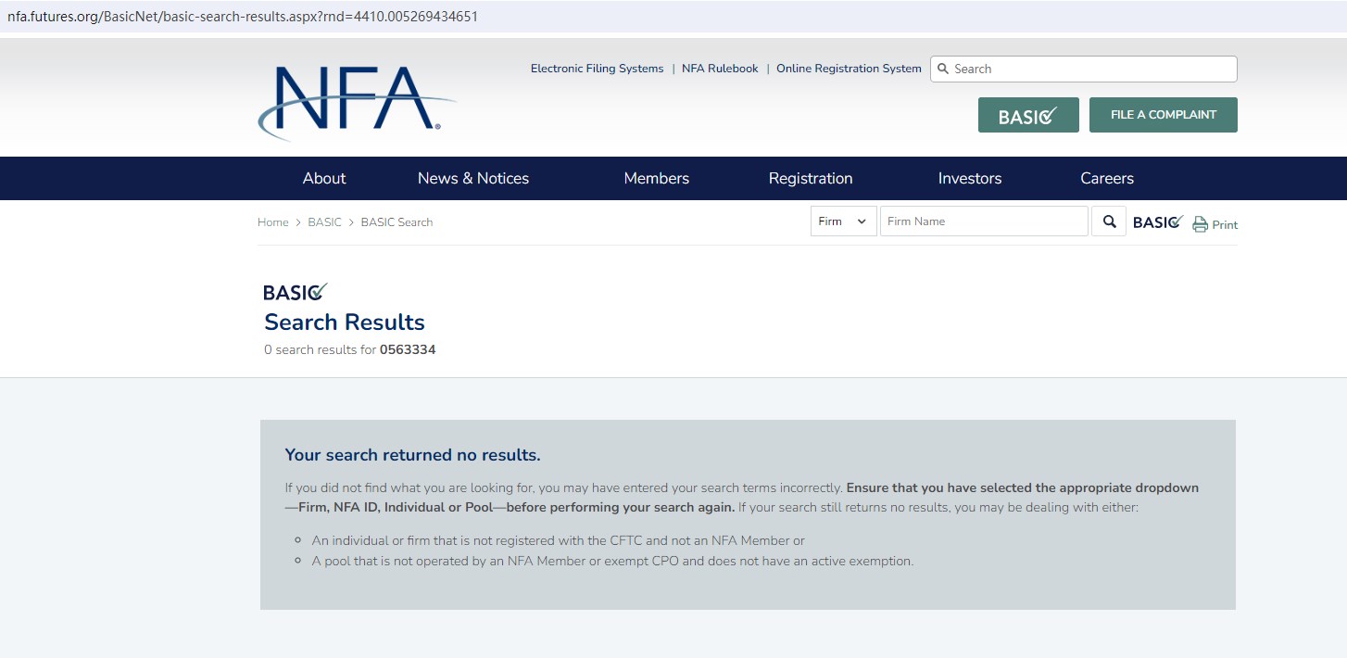Viewport: 1347px width, 658px height.
Task: Open the Electronic Filing Systems link
Action: [597, 69]
